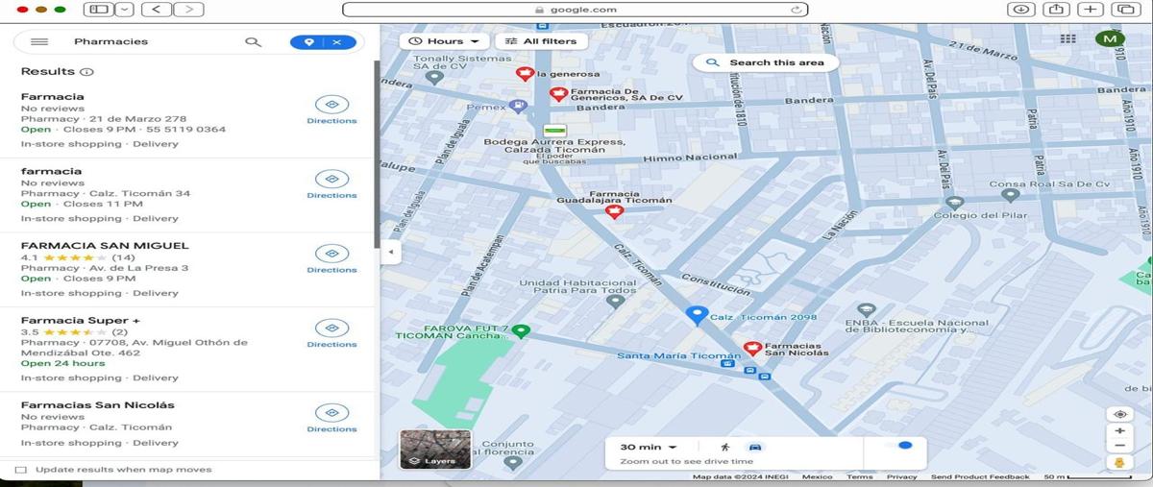This screenshot has width=1153, height=487.
Task: Click the Safari address bar google.com
Action: pos(575,10)
